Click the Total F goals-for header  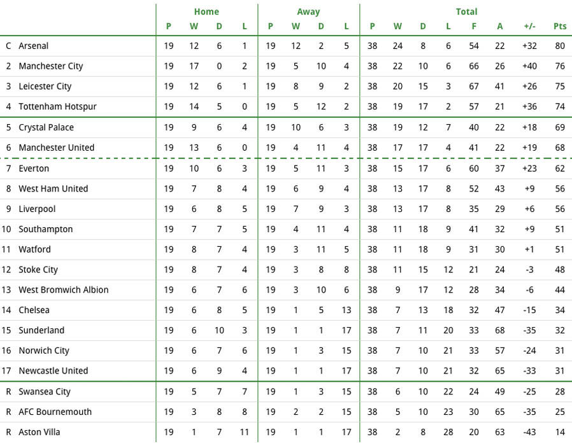point(474,26)
